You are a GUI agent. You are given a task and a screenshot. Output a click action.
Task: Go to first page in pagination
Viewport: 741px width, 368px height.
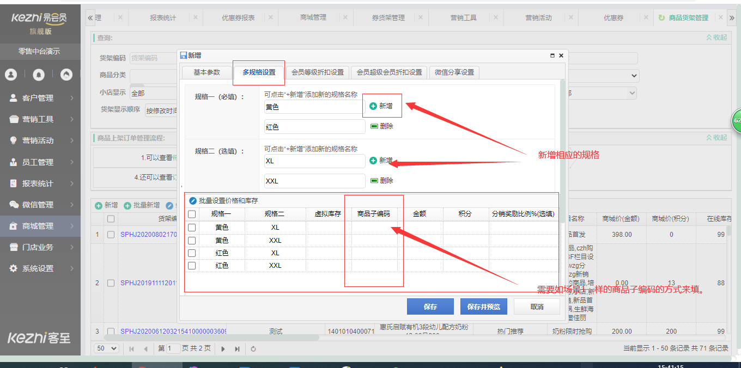pyautogui.click(x=132, y=348)
